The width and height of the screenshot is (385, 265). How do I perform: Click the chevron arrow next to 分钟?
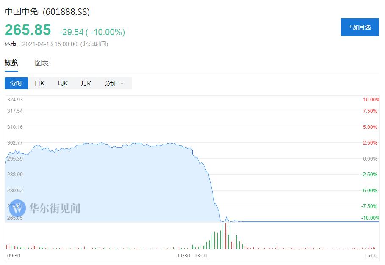tap(122, 83)
